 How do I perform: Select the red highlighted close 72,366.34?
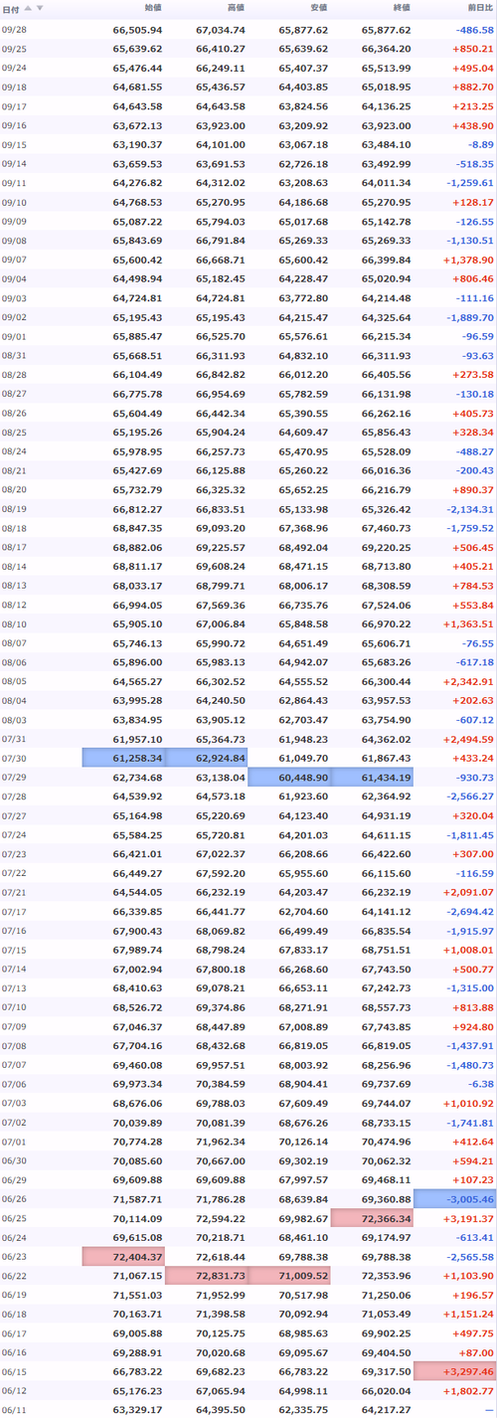coord(371,1218)
